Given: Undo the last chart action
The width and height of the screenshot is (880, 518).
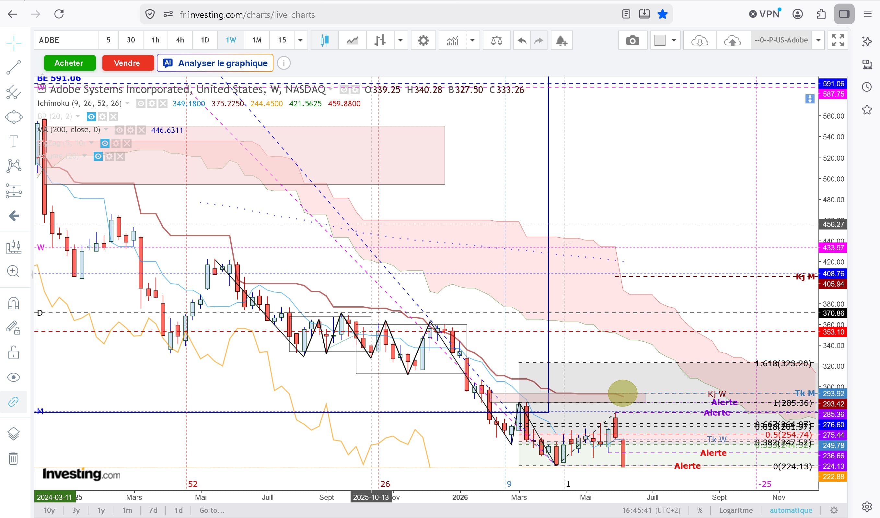Looking at the screenshot, I should point(522,40).
